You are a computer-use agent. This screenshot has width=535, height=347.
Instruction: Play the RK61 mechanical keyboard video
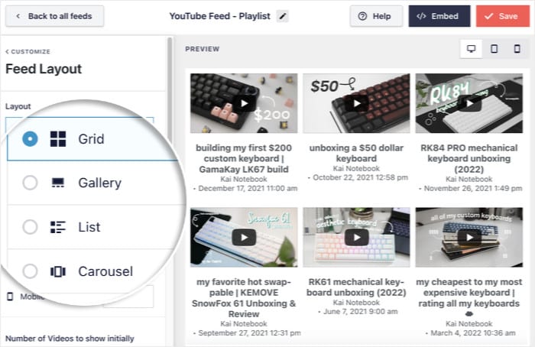point(357,237)
